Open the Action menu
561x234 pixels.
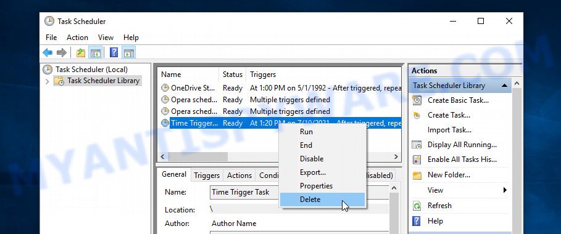pyautogui.click(x=77, y=38)
